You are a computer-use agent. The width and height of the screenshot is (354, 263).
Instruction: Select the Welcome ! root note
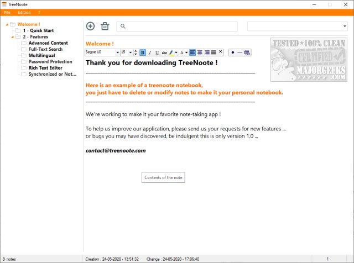pos(29,24)
